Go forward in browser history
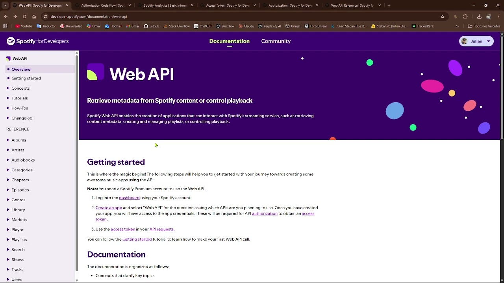504x283 pixels. pos(15,17)
